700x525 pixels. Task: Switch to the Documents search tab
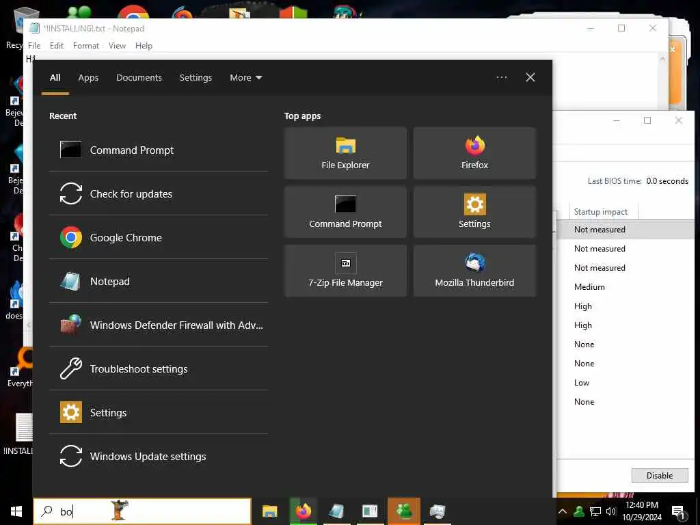tap(139, 78)
